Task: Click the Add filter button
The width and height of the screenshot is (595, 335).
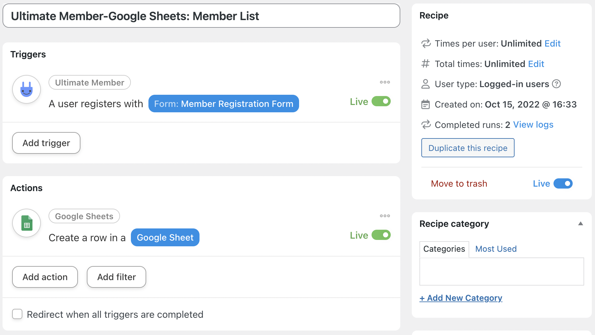Action: pyautogui.click(x=117, y=277)
